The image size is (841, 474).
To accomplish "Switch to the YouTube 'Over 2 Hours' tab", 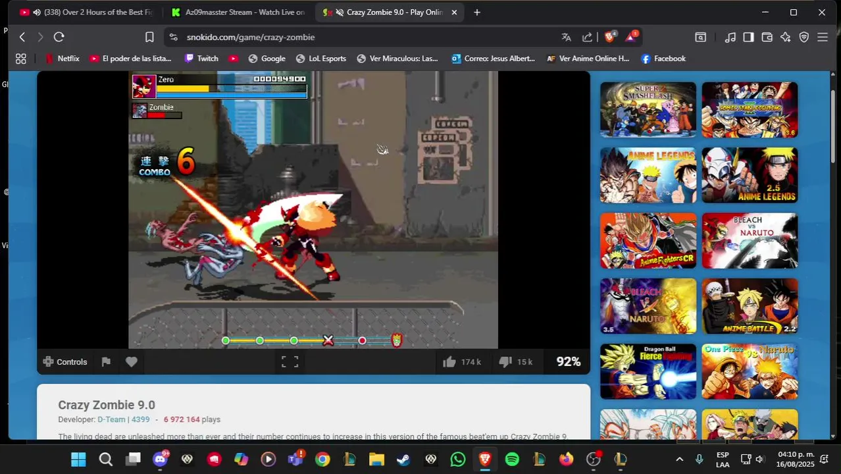I will tap(86, 12).
